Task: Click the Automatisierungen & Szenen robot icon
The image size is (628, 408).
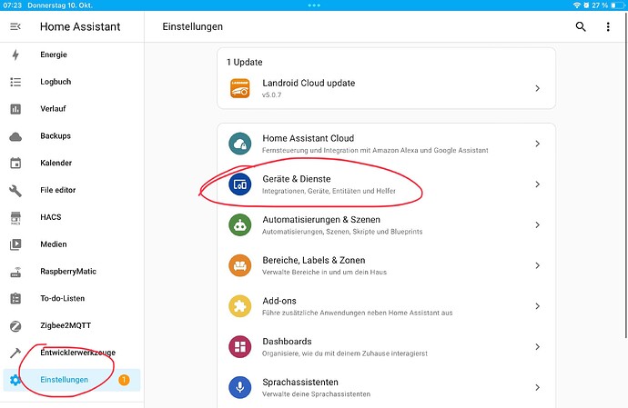Action: [x=240, y=224]
